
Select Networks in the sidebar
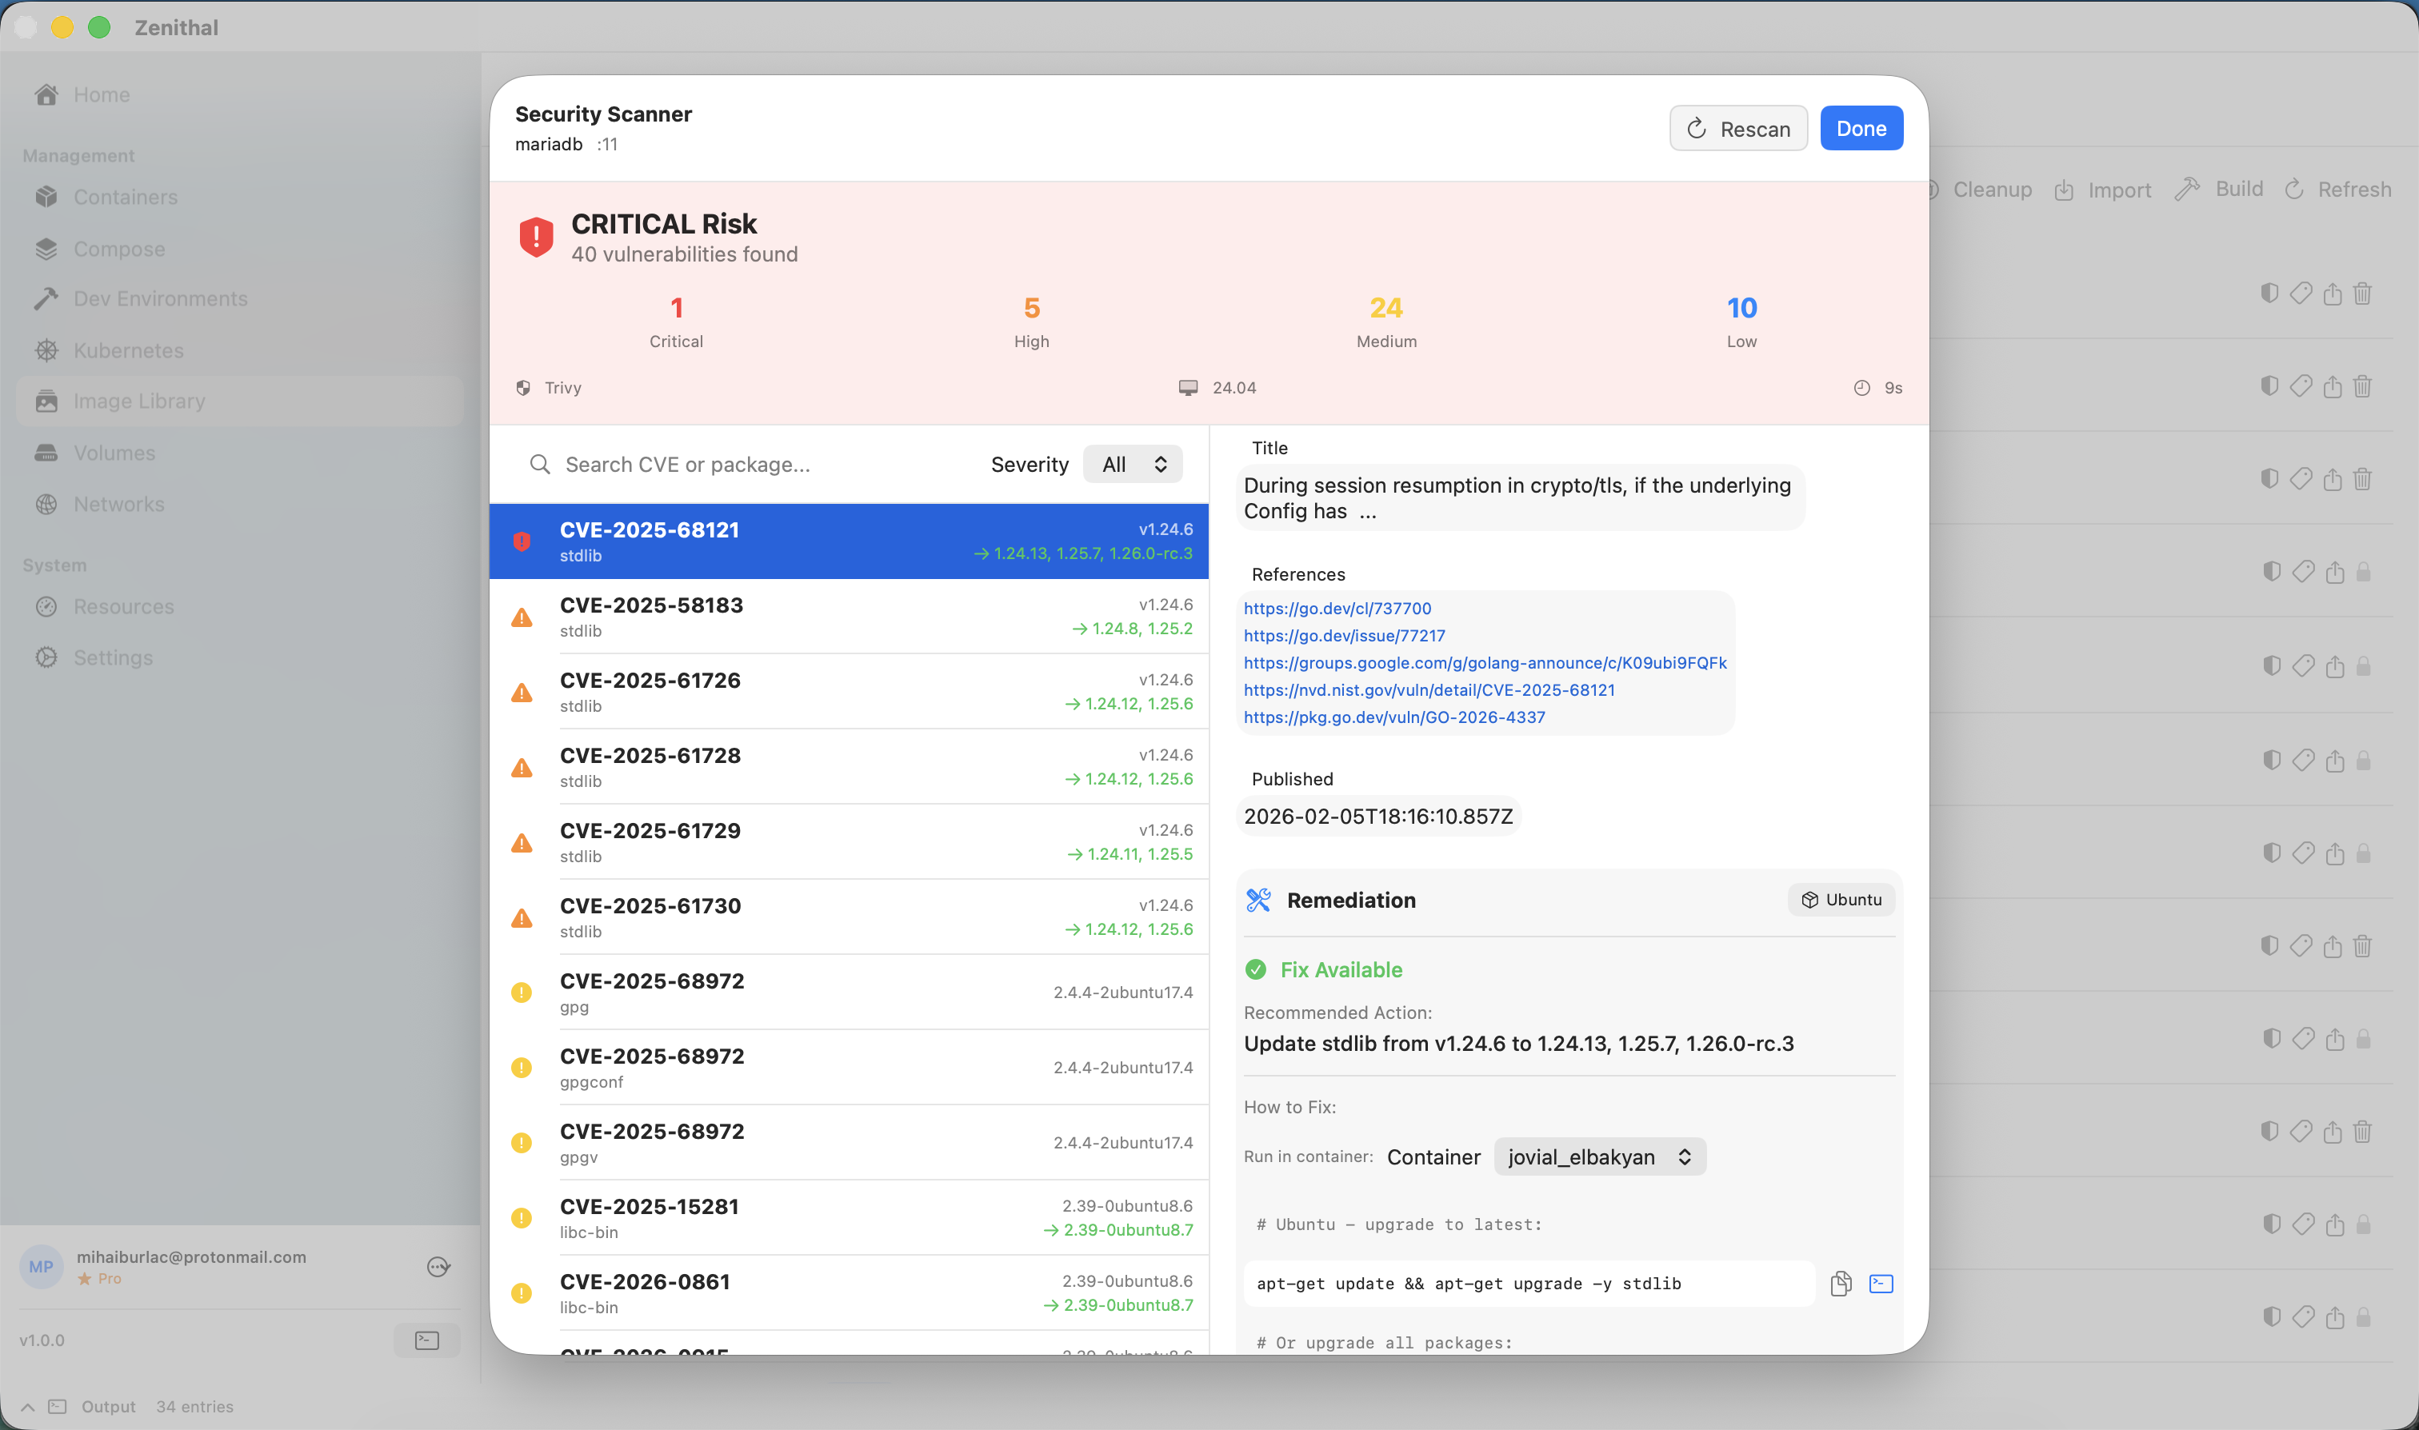coord(119,504)
